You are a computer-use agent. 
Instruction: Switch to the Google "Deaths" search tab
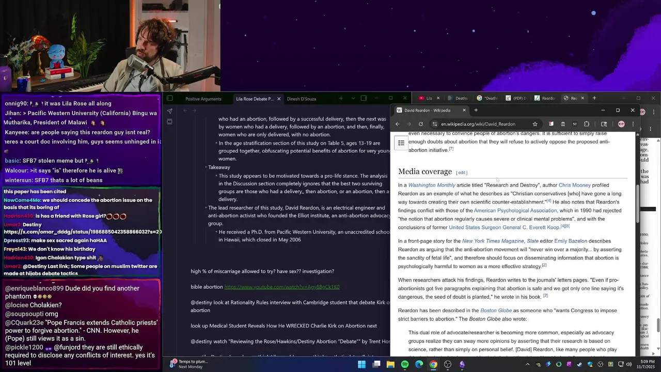coord(487,98)
